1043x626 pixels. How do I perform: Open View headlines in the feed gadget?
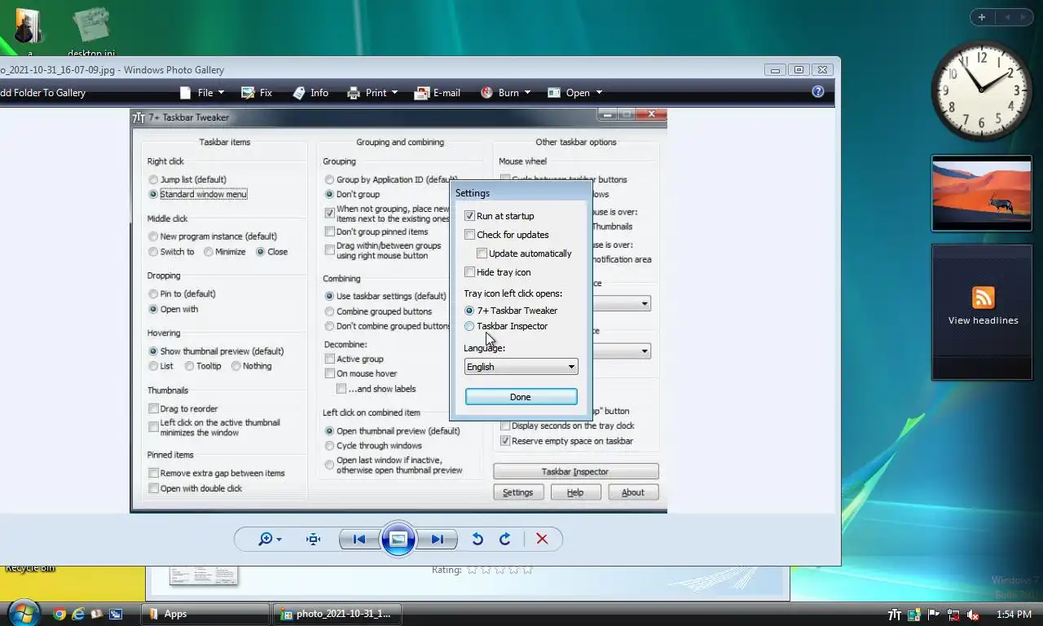(983, 320)
